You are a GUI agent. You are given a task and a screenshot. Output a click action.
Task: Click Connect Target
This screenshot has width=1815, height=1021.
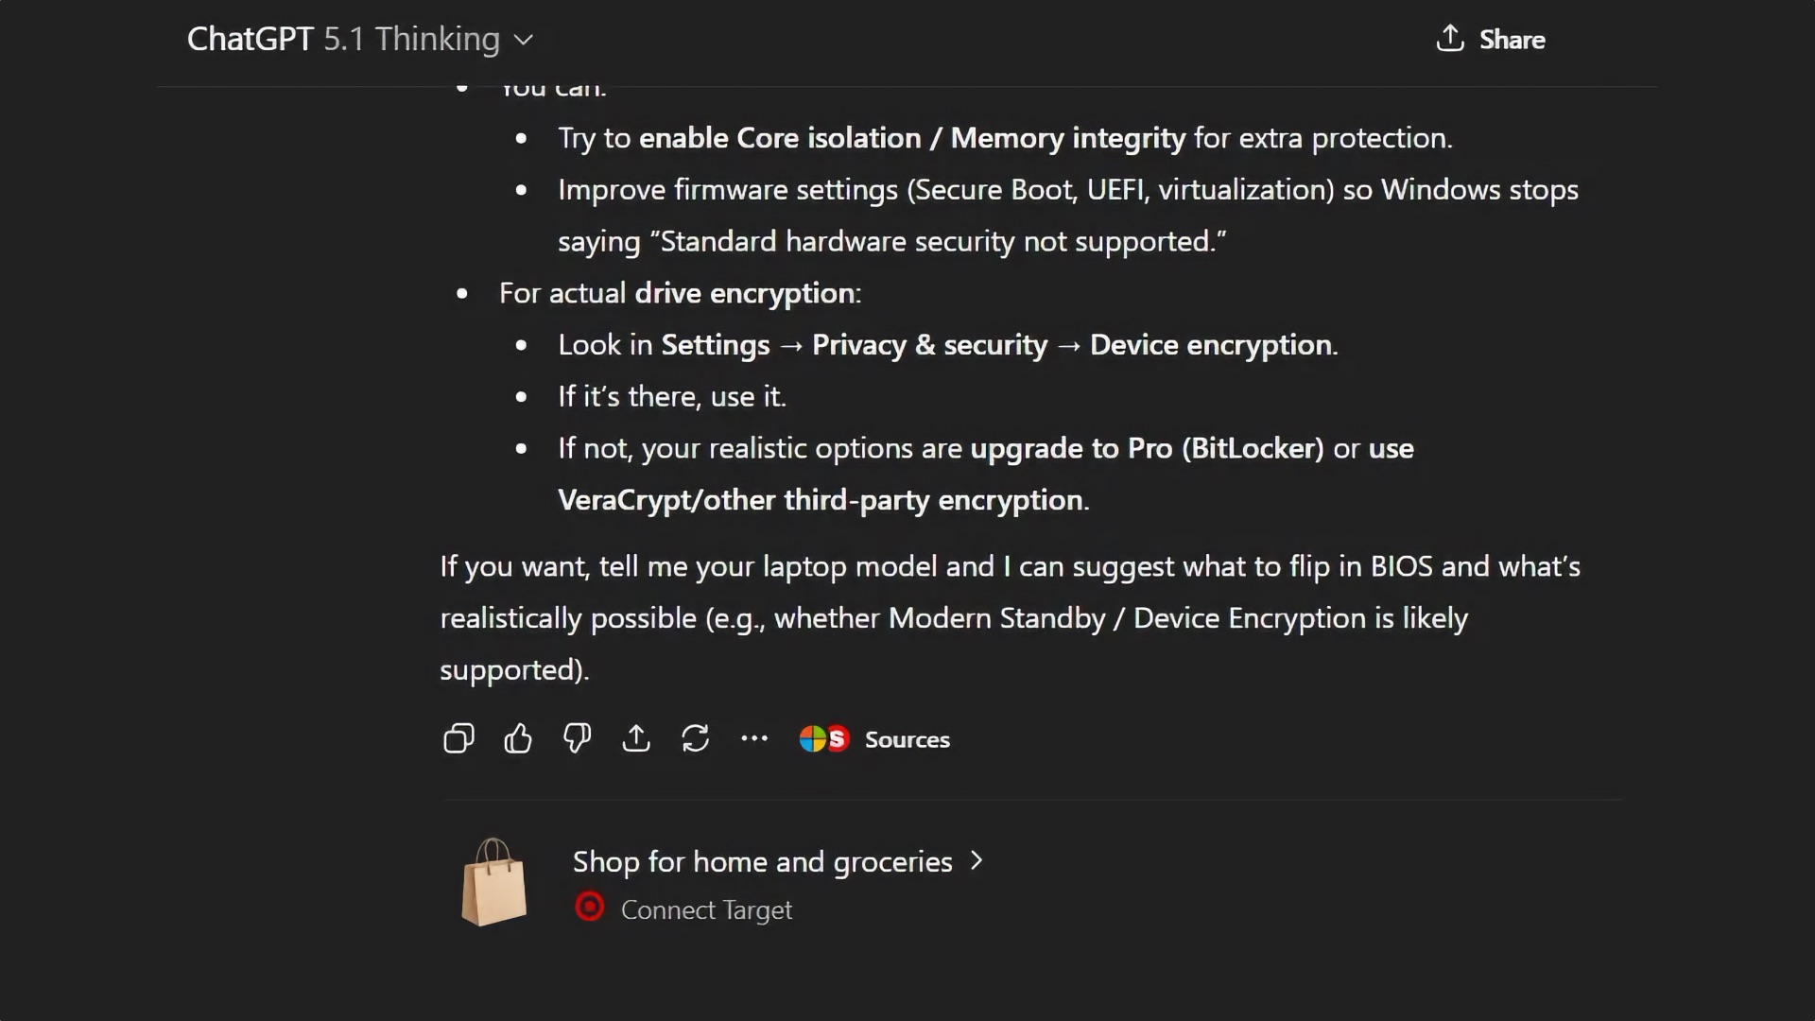706,909
